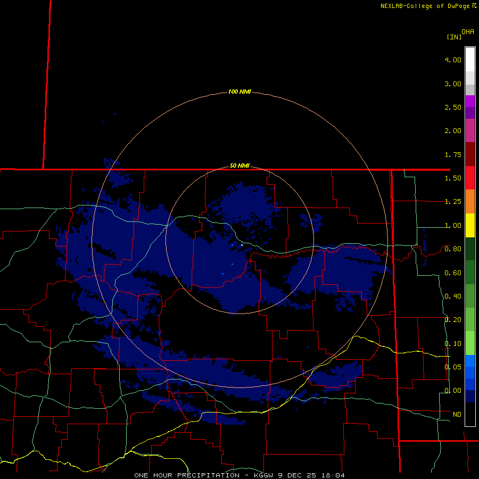Click the 1.25 legend value
This screenshot has width=479, height=479.
coord(453,202)
